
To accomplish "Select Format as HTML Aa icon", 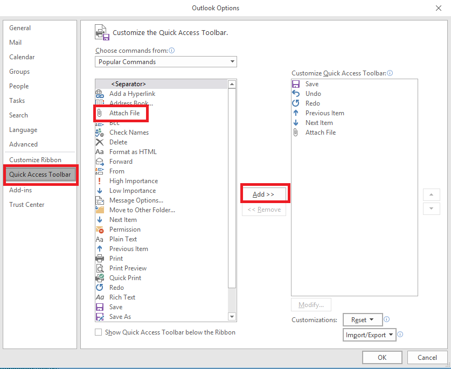I will coord(100,152).
